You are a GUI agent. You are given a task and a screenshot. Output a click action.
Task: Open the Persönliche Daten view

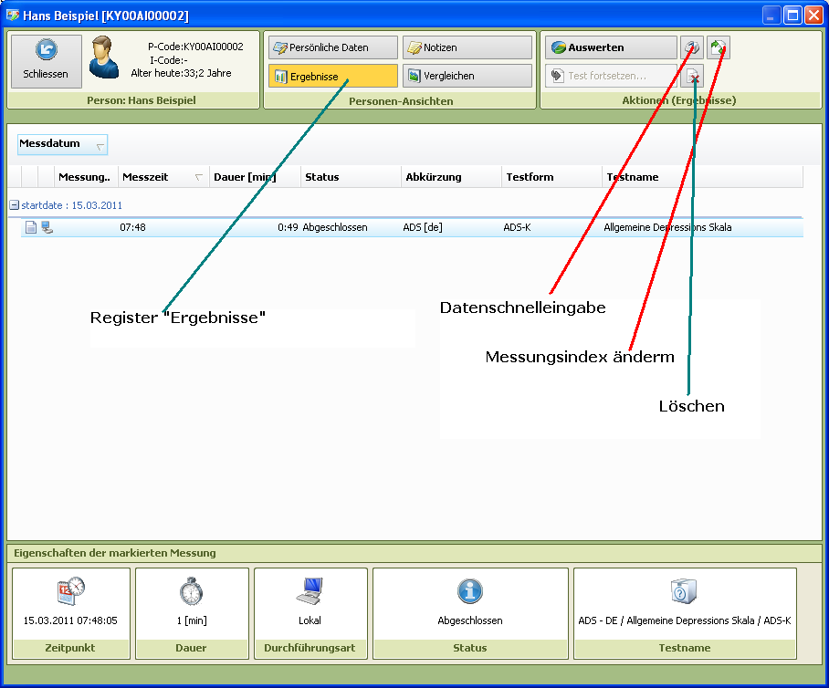[x=333, y=47]
